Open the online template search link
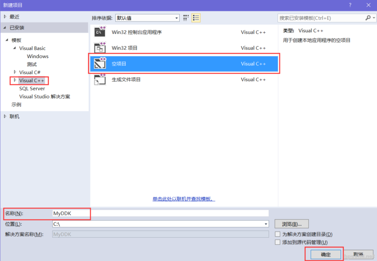377x261 pixels. coord(184,199)
